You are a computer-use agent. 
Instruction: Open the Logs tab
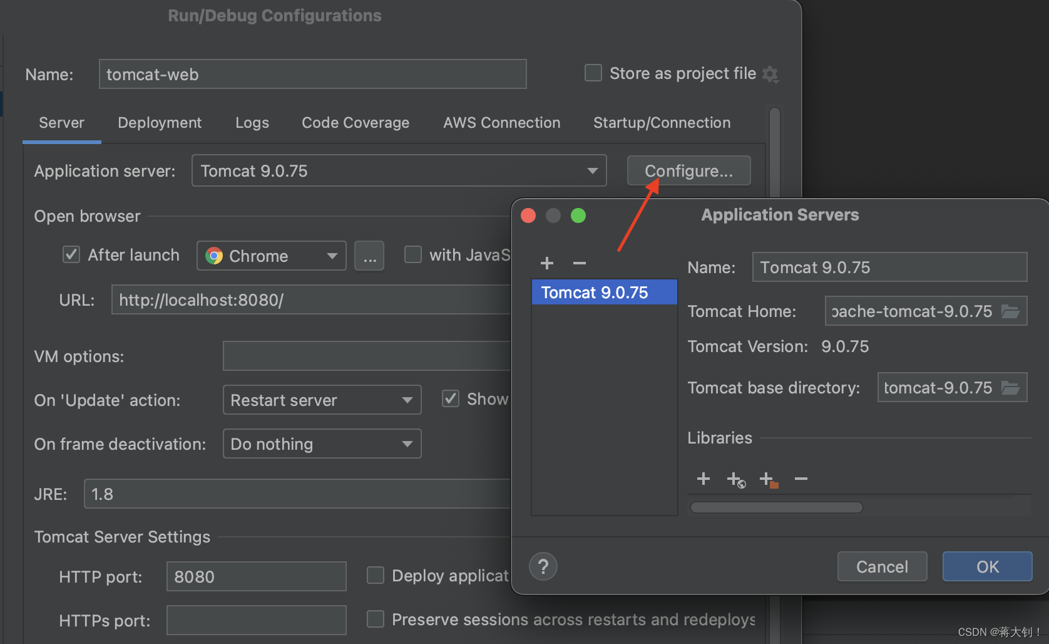(x=252, y=123)
